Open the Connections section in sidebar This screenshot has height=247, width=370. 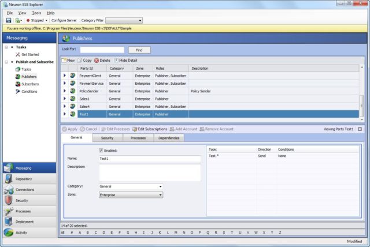29,189
